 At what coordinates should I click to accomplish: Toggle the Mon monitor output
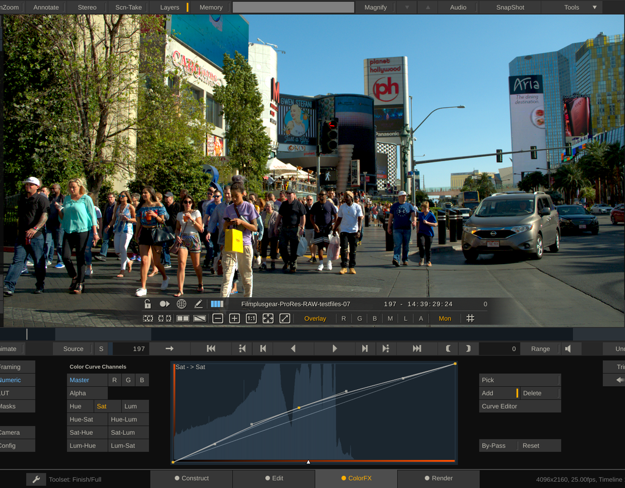pyautogui.click(x=445, y=318)
